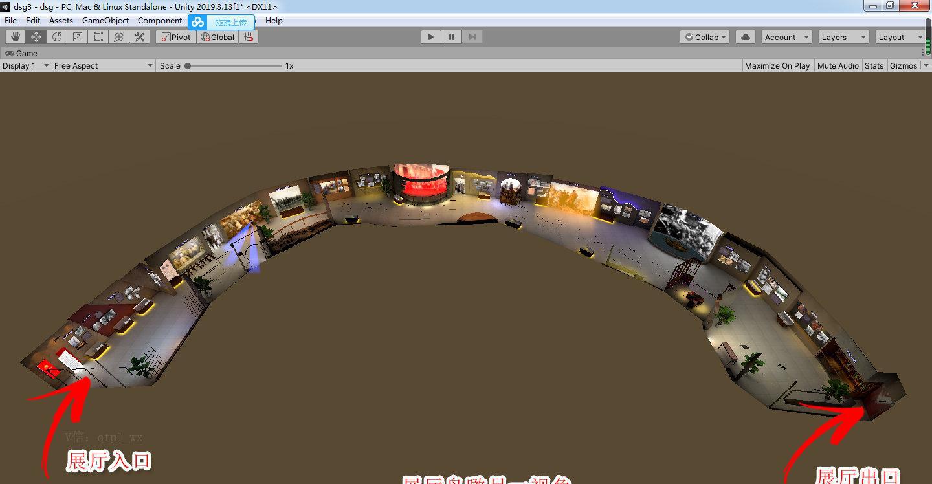932x484 pixels.
Task: Adjust the Scale slider handle
Action: pyautogui.click(x=188, y=65)
